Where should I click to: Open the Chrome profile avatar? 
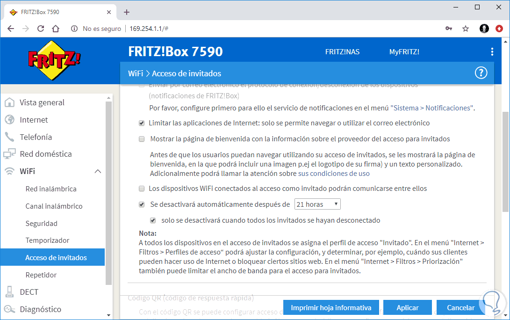point(484,29)
